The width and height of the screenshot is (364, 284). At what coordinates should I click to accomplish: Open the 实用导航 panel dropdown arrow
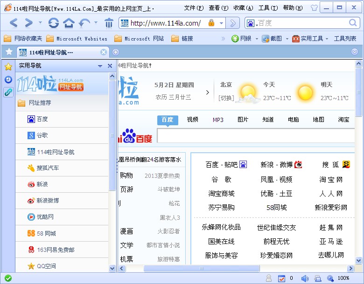pos(100,66)
